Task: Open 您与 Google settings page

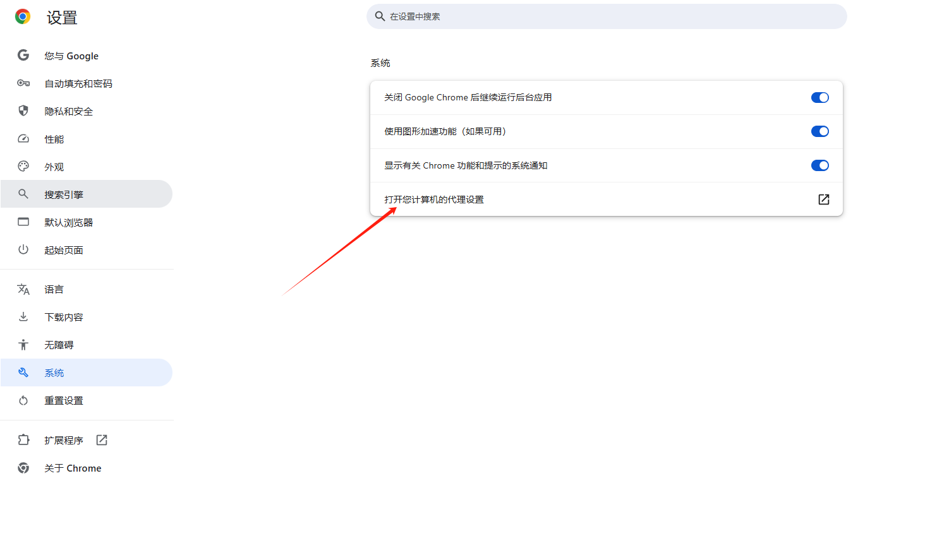Action: (x=87, y=56)
